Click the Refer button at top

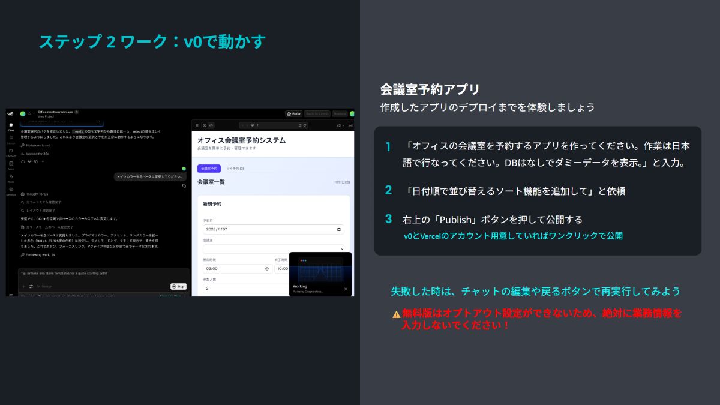click(x=293, y=113)
